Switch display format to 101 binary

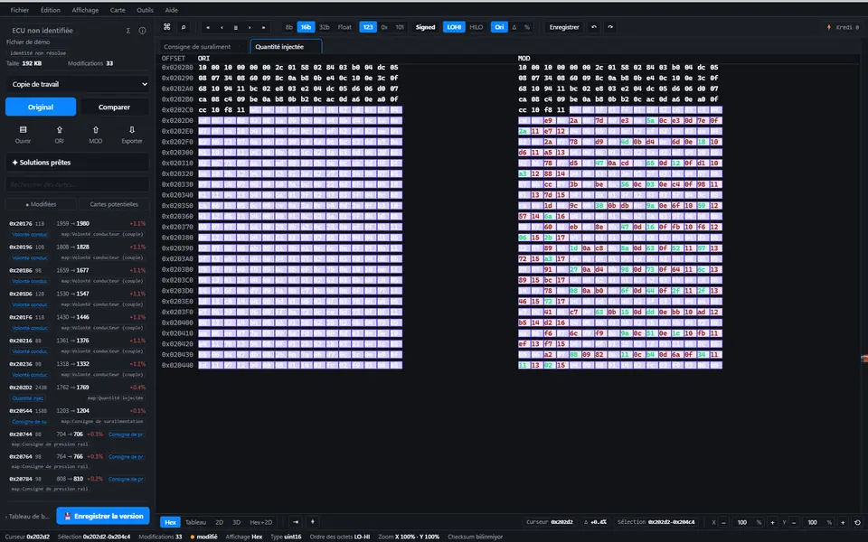[x=400, y=27]
